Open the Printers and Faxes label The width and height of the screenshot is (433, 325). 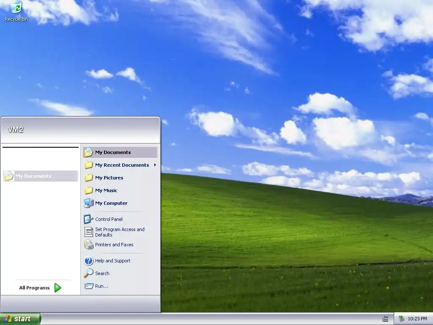(x=114, y=245)
